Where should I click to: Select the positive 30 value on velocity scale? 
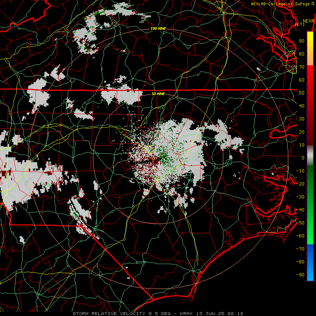(302, 119)
